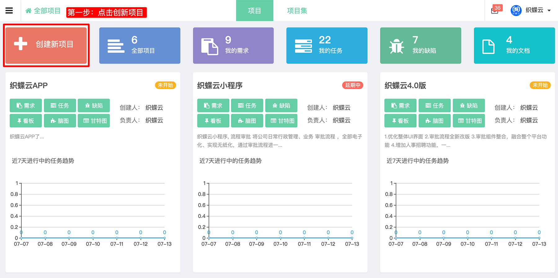This screenshot has width=558, height=278.
Task: Click 近7天进行中的任务趋势 heading in 织蝶云小程序 card
Action: (x=230, y=161)
